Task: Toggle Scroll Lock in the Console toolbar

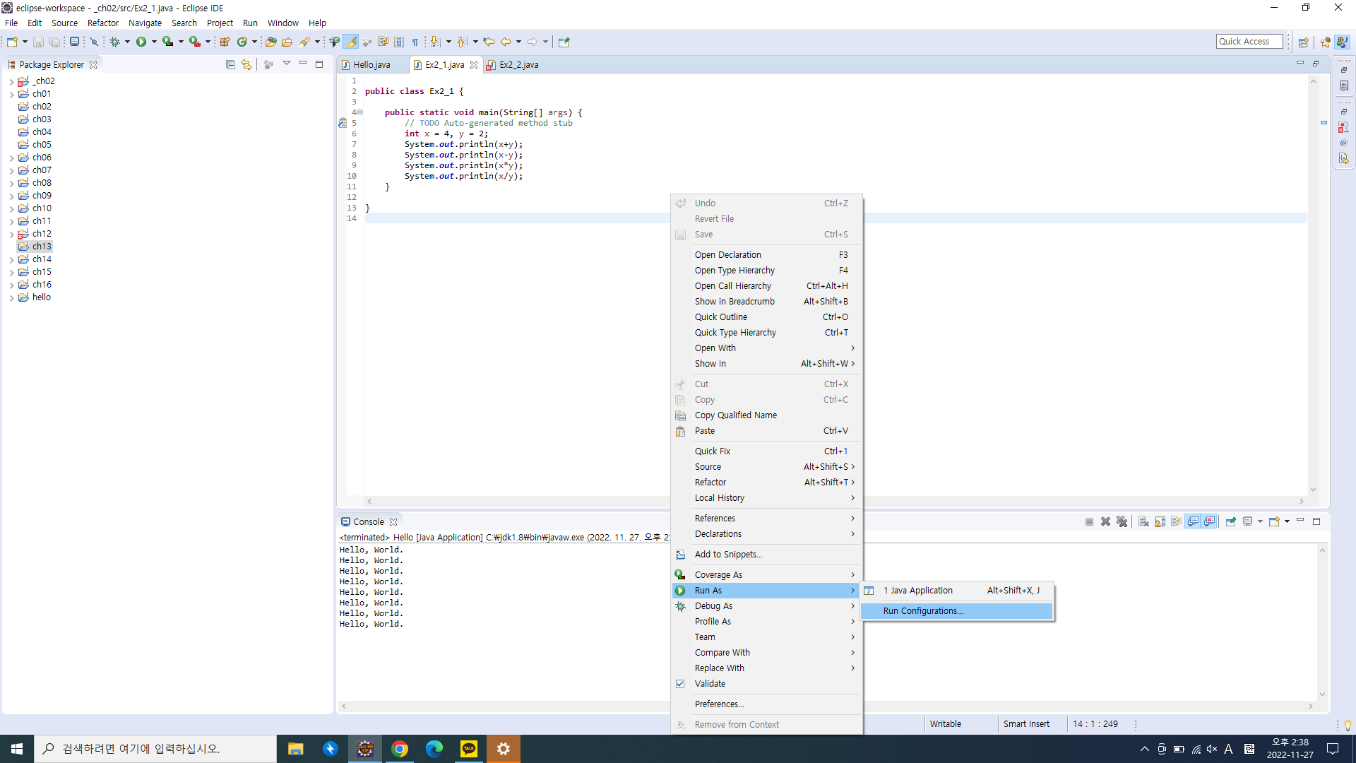Action: (1160, 521)
